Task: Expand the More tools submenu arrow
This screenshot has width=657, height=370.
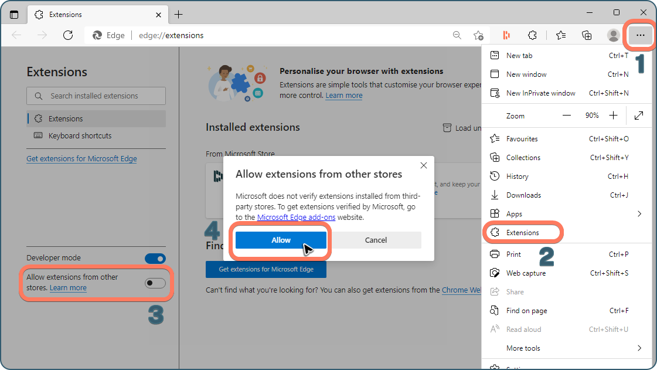Action: (639, 348)
